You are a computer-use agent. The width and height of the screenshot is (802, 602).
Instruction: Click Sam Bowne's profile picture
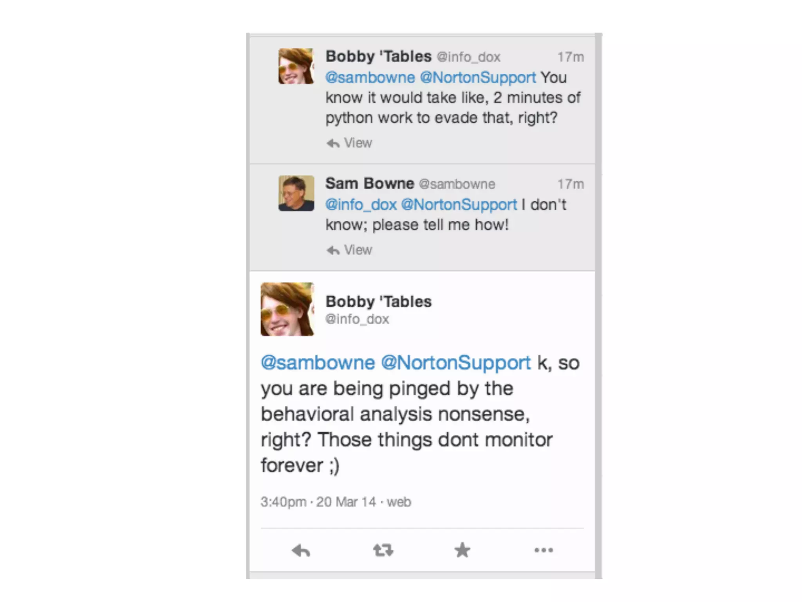pyautogui.click(x=296, y=193)
